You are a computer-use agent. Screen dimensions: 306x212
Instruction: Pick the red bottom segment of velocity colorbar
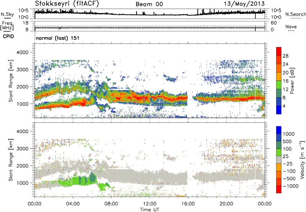(x=279, y=189)
